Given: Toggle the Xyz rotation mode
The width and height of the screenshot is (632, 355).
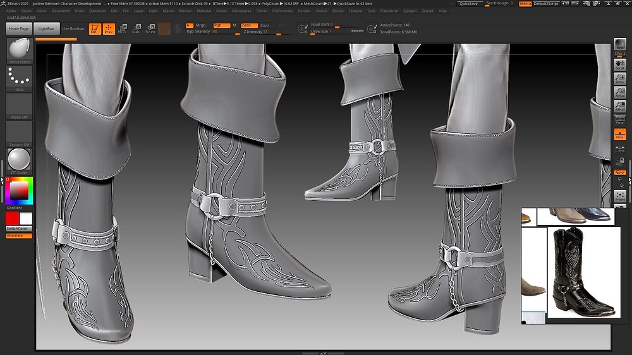Looking at the screenshot, I should pos(620,172).
